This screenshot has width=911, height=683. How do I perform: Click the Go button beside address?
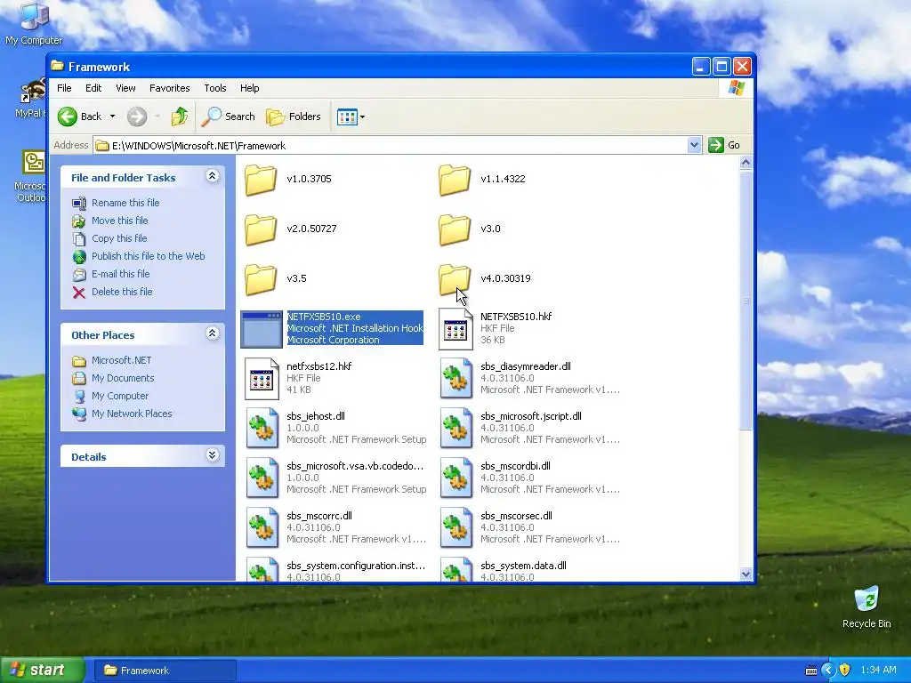pyautogui.click(x=724, y=145)
